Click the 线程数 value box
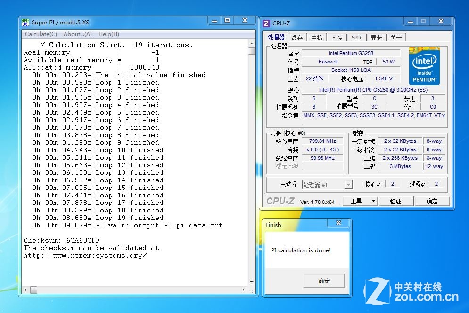This screenshot has height=313, width=469. (x=436, y=184)
